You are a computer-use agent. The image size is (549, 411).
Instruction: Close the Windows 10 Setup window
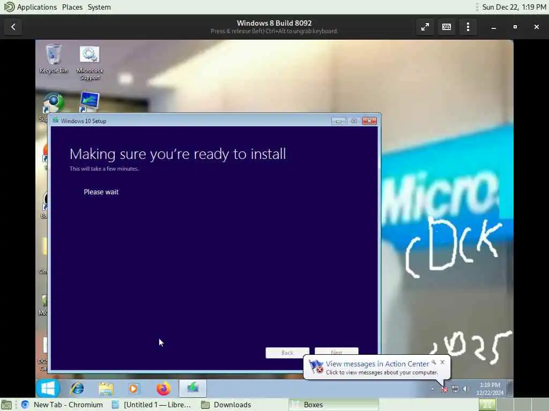click(x=369, y=121)
